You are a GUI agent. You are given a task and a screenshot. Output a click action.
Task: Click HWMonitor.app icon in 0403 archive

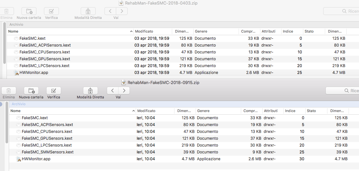16,73
